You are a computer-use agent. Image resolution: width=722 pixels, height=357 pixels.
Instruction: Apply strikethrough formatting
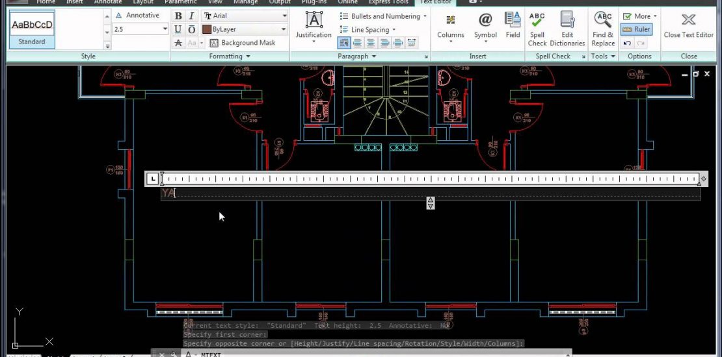[x=178, y=43]
